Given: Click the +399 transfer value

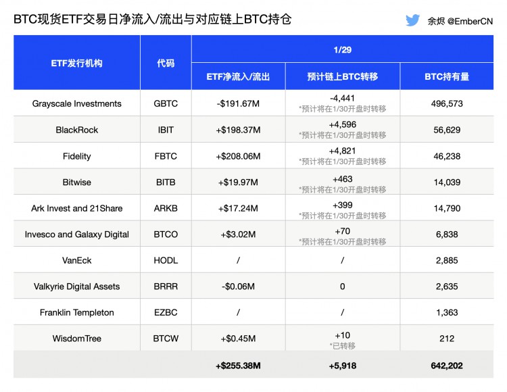Looking at the screenshot, I should click(x=343, y=205).
